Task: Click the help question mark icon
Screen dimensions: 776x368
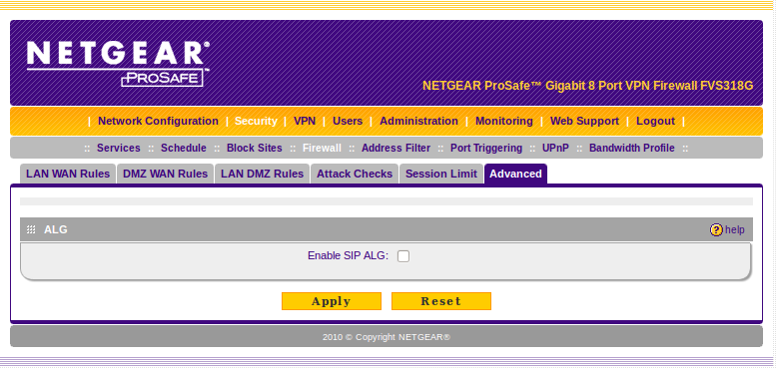Action: [x=716, y=229]
